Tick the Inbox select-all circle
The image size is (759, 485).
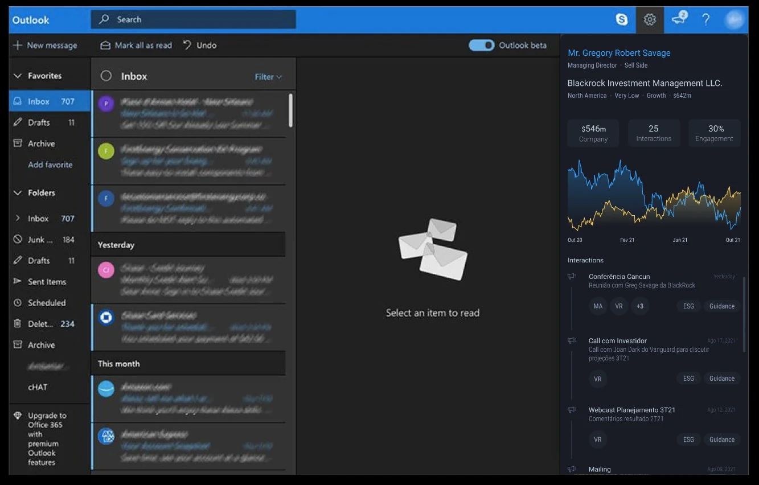click(x=106, y=76)
